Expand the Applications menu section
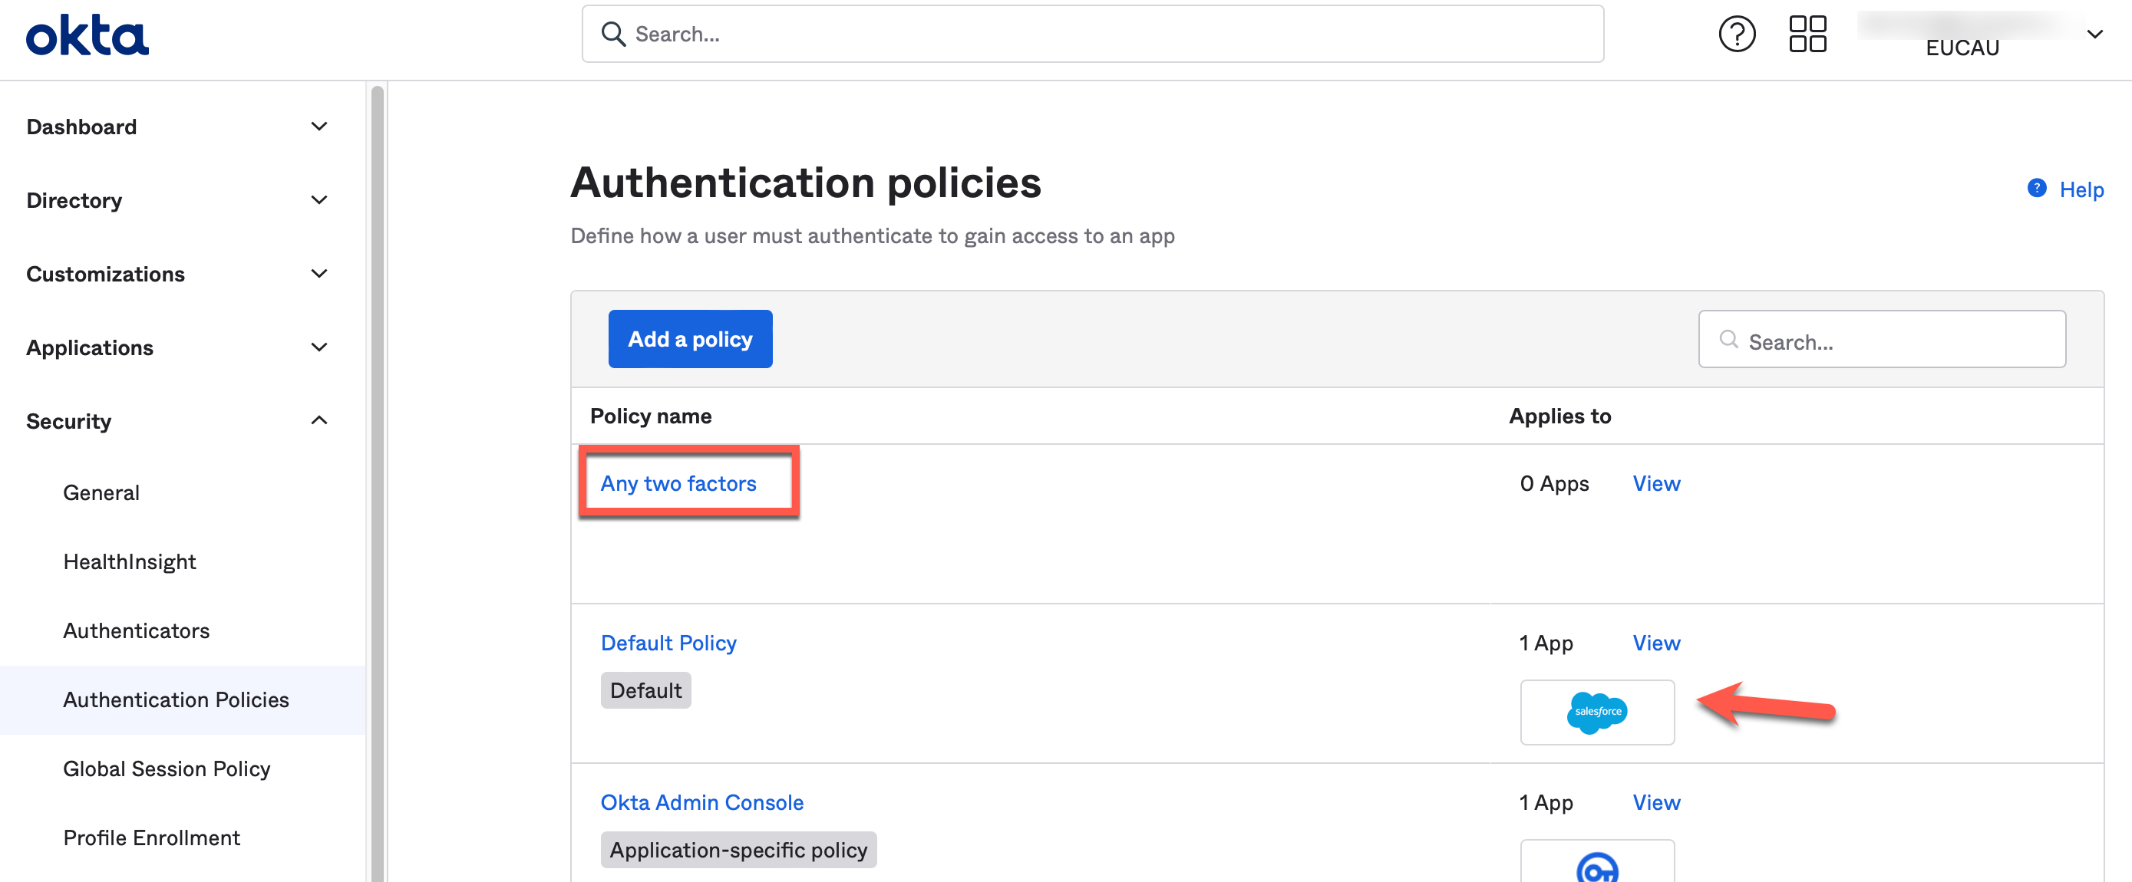Screen dimensions: 2132x882 pyautogui.click(x=318, y=347)
